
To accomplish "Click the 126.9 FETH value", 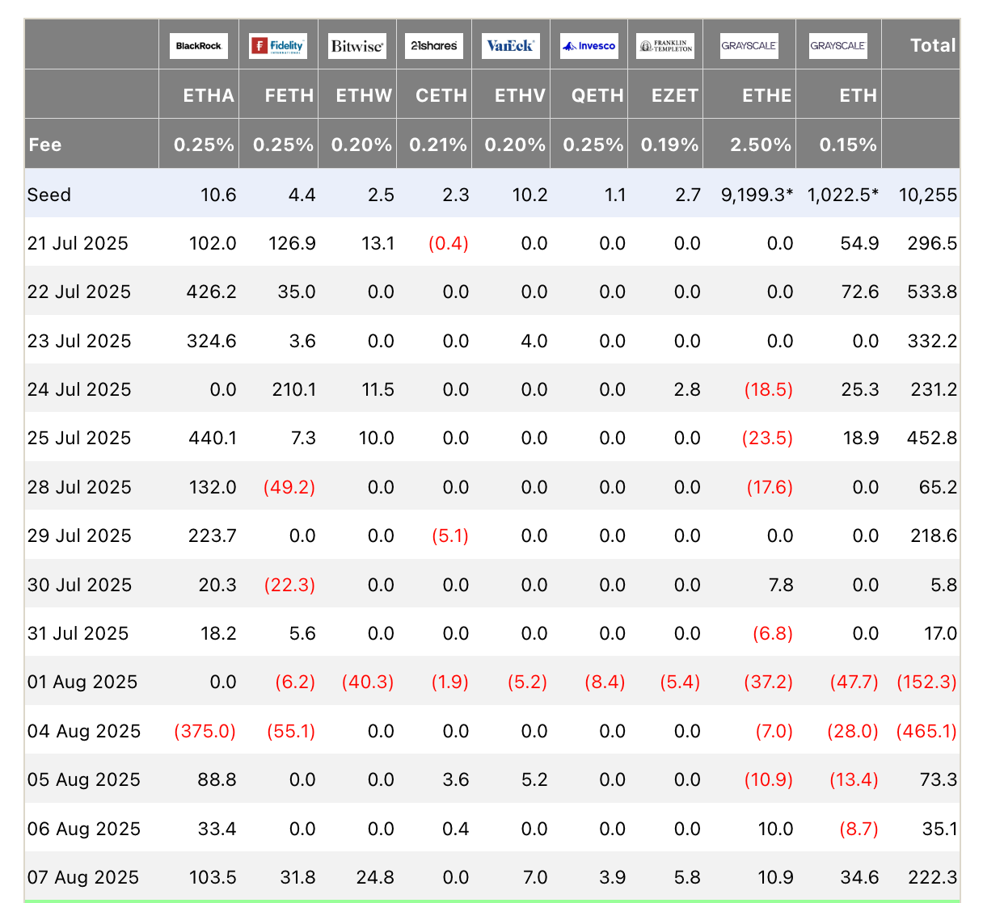I will pos(292,243).
